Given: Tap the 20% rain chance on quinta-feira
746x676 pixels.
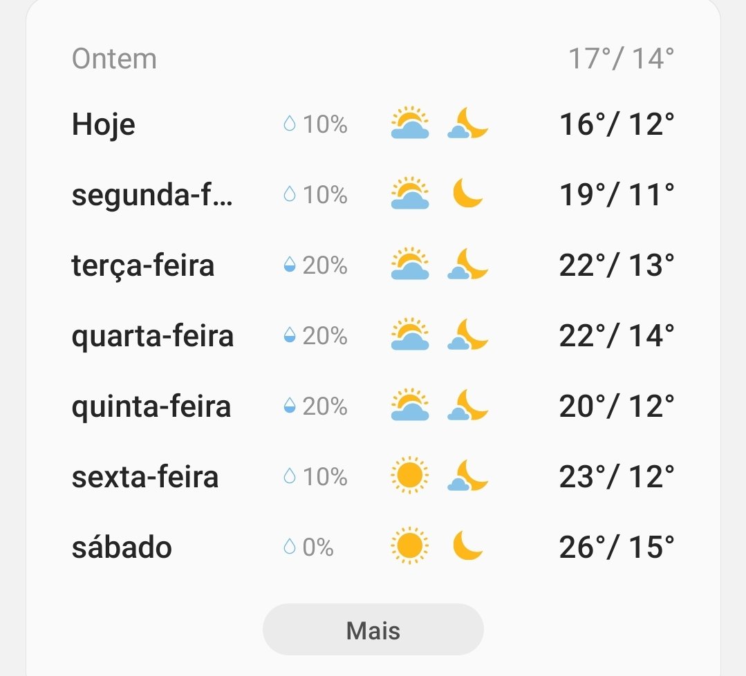Looking at the screenshot, I should click(325, 406).
